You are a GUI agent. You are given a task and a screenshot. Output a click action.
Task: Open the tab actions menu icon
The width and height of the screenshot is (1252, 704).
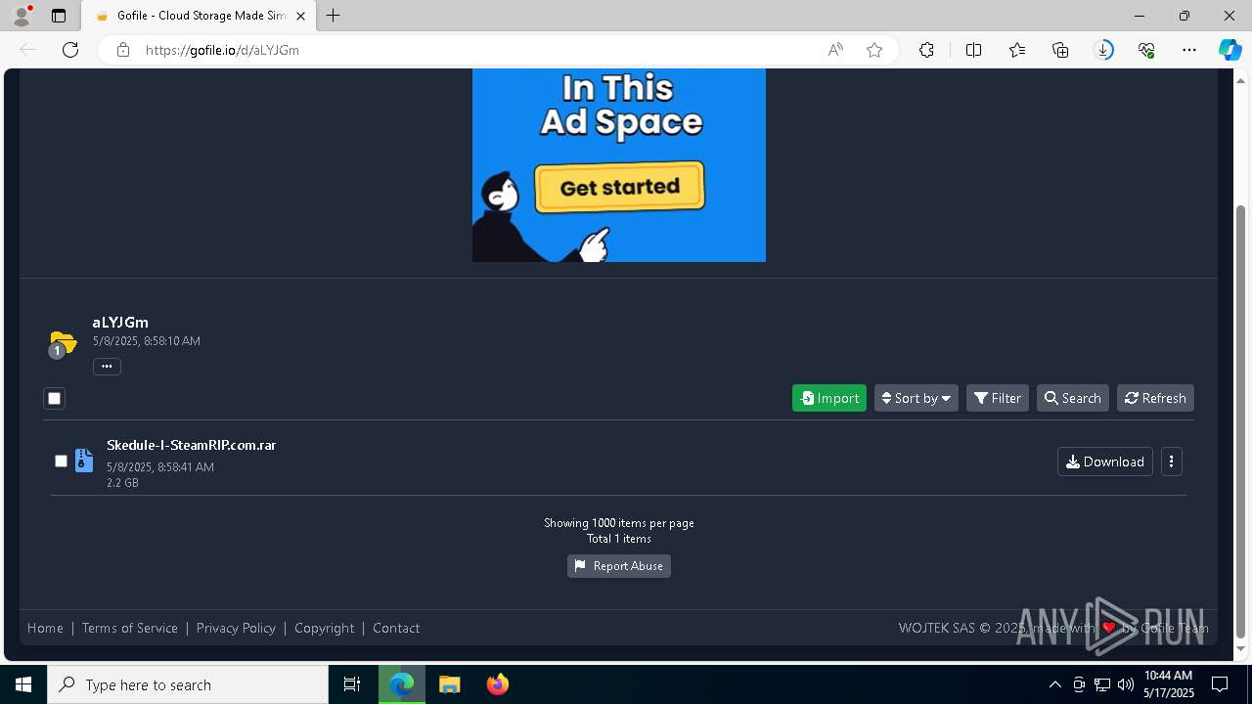tap(59, 16)
